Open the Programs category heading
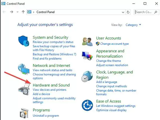This screenshot has width=160, height=120. 41,110
